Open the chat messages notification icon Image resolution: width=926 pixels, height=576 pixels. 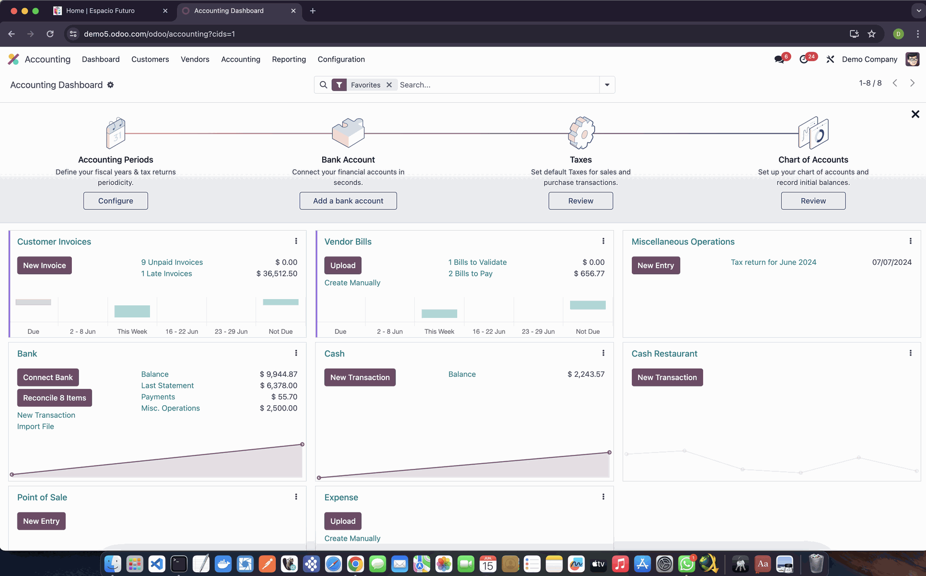coord(779,59)
